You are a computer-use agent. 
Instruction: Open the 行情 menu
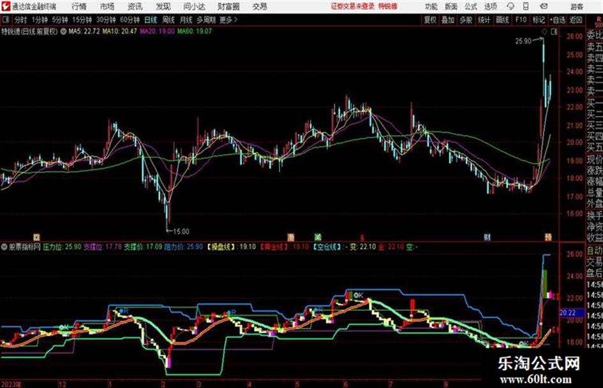79,6
